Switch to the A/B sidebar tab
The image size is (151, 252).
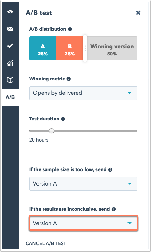pos(10,97)
